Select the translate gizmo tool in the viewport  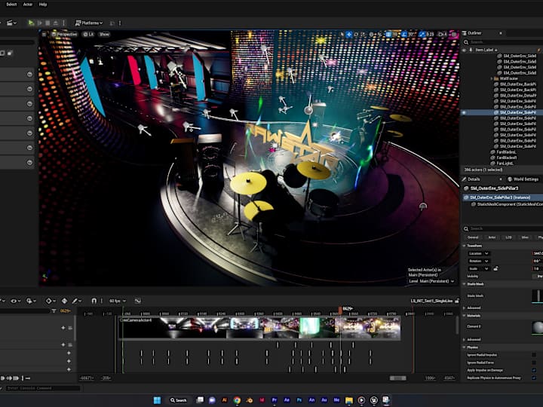(349, 34)
